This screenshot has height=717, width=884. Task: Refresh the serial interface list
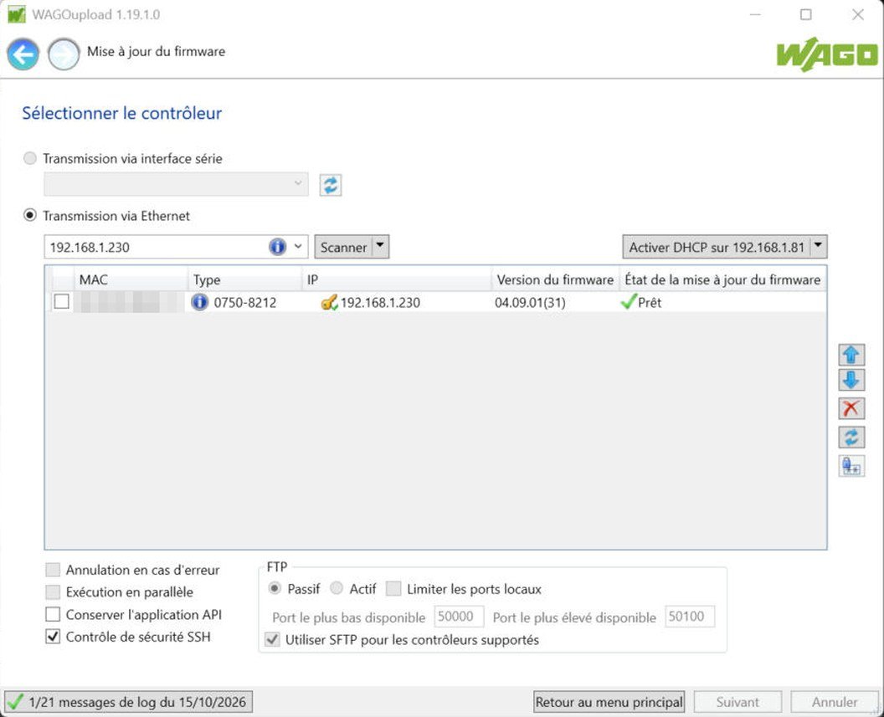331,185
